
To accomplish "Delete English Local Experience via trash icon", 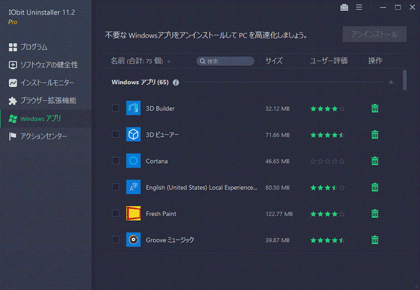I will [x=375, y=187].
